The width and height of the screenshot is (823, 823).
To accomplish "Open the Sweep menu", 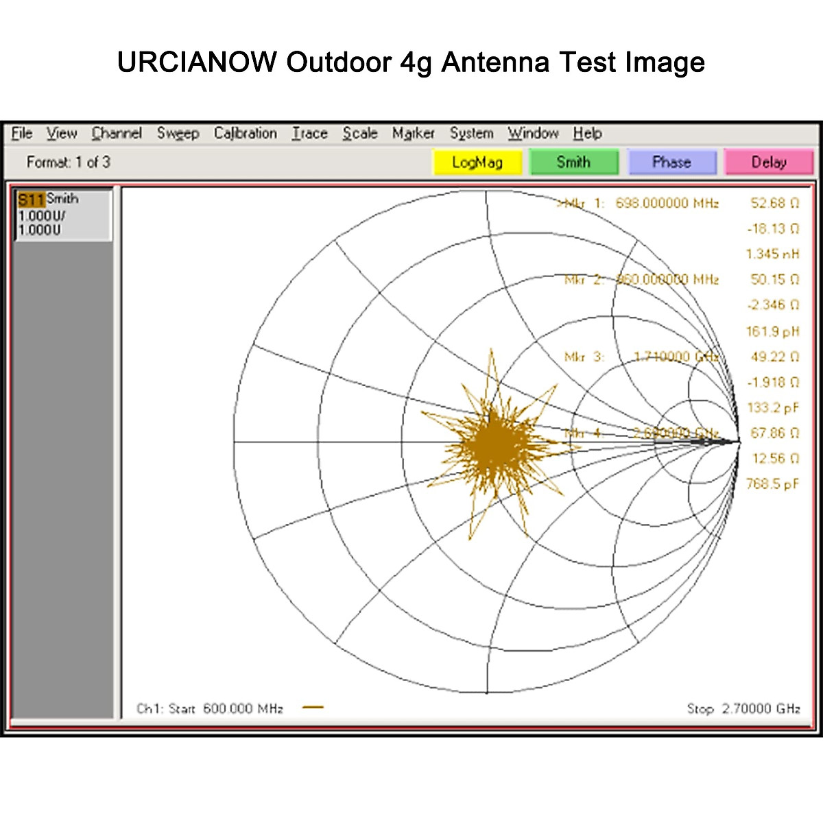I will pyautogui.click(x=178, y=133).
